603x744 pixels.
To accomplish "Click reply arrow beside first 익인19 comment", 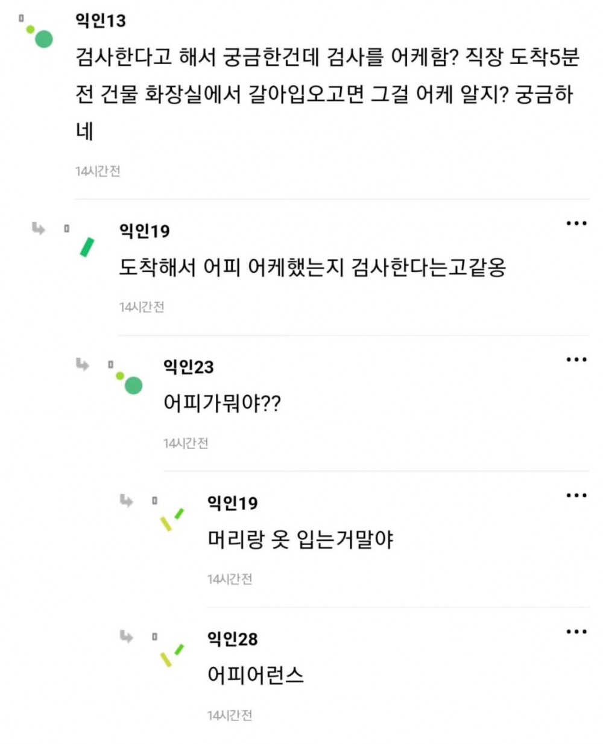I will tap(39, 229).
